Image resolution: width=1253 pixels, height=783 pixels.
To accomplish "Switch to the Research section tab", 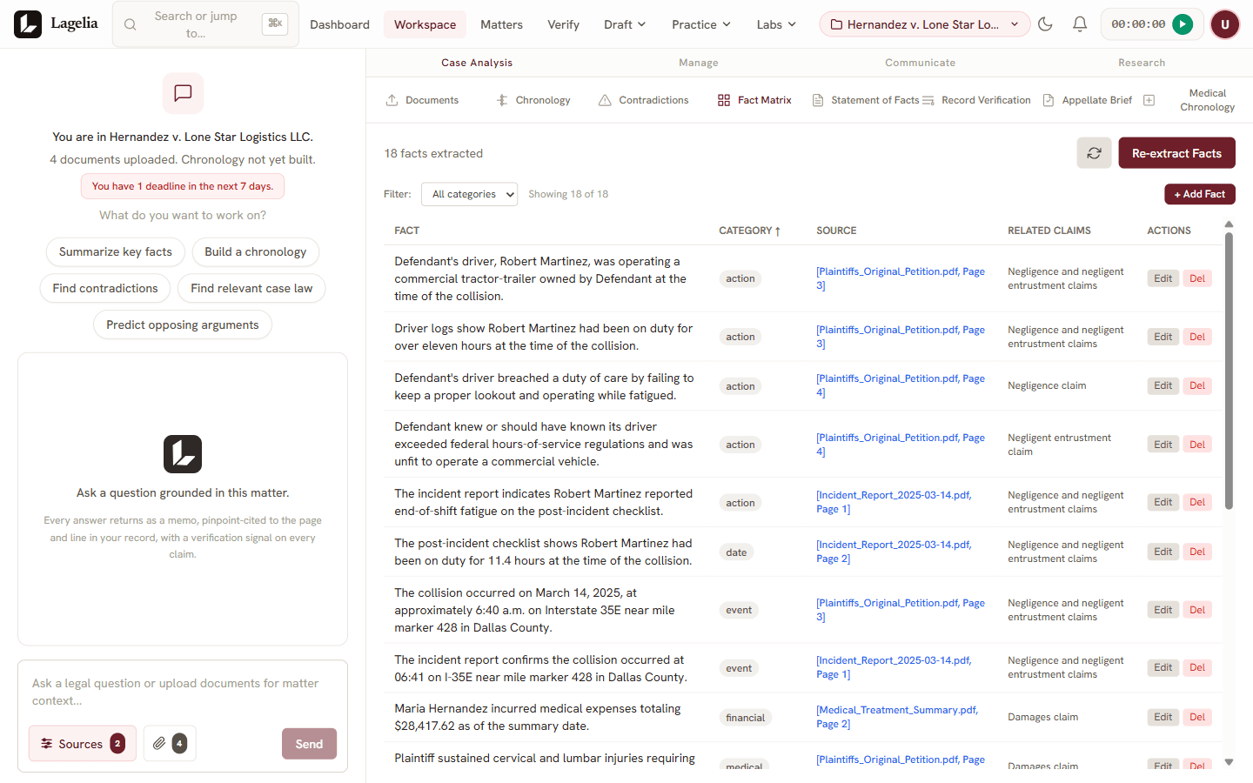I will pos(1142,63).
